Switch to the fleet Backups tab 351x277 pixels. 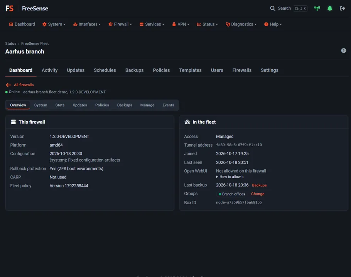134,70
